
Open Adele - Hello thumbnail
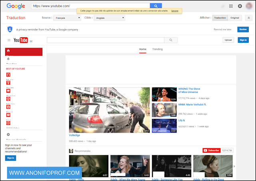click(89, 166)
